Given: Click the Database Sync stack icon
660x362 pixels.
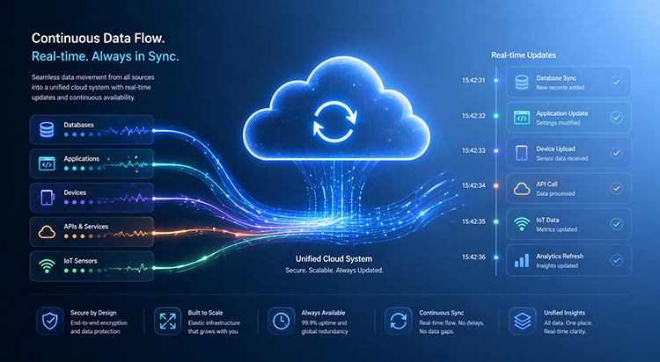Looking at the screenshot, I should point(522,83).
